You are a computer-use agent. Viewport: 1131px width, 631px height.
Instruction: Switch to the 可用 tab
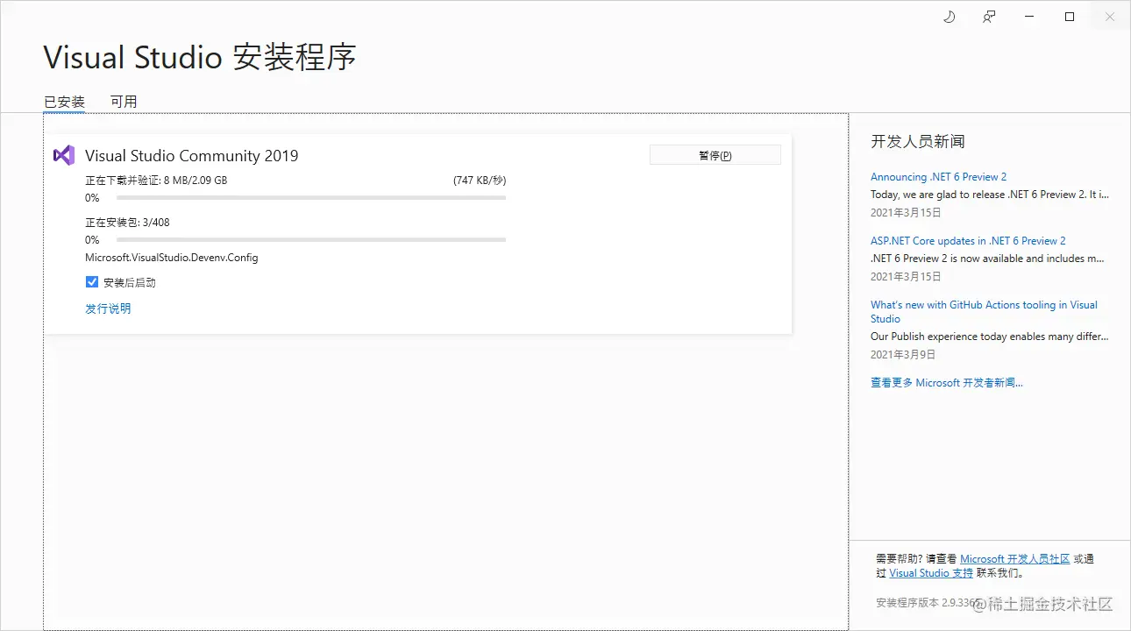click(x=124, y=102)
